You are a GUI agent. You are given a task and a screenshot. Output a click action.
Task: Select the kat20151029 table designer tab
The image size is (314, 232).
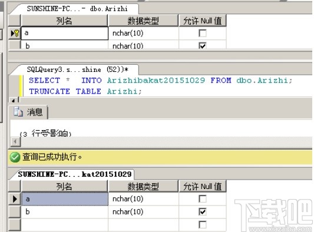[x=74, y=174]
